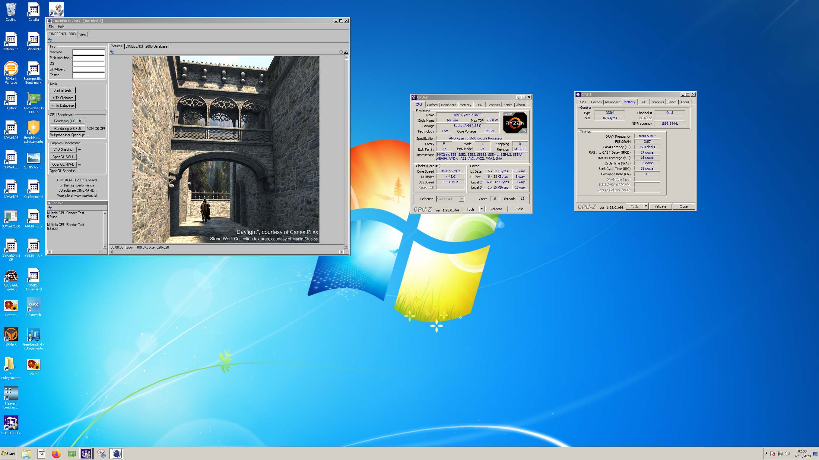Open GPUPI - 3.2 shortcut
819x460 pixels.
click(x=33, y=219)
